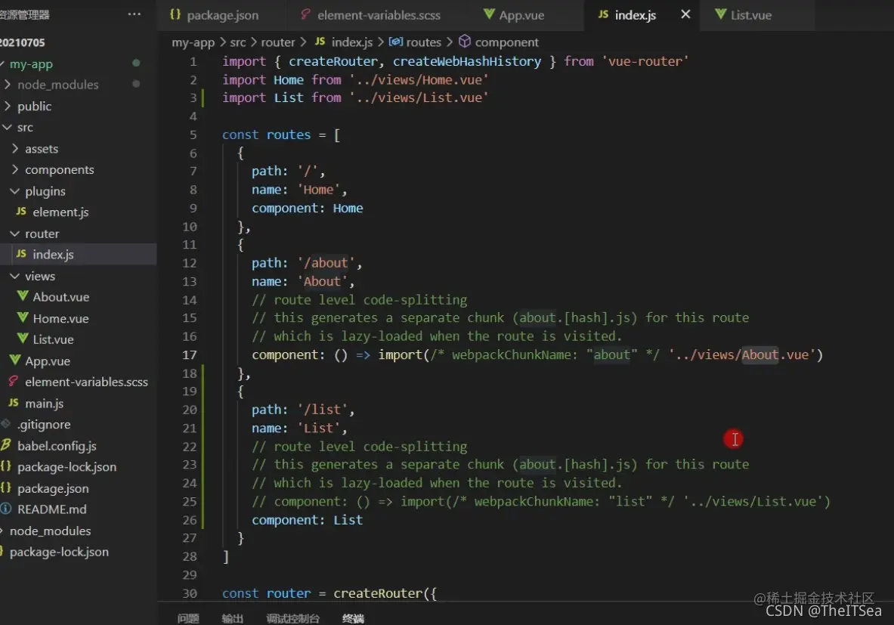Open the Problems (问题) panel tab

(x=188, y=618)
